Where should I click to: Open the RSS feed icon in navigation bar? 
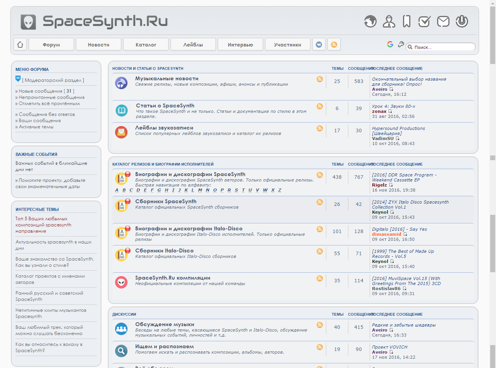point(334,45)
